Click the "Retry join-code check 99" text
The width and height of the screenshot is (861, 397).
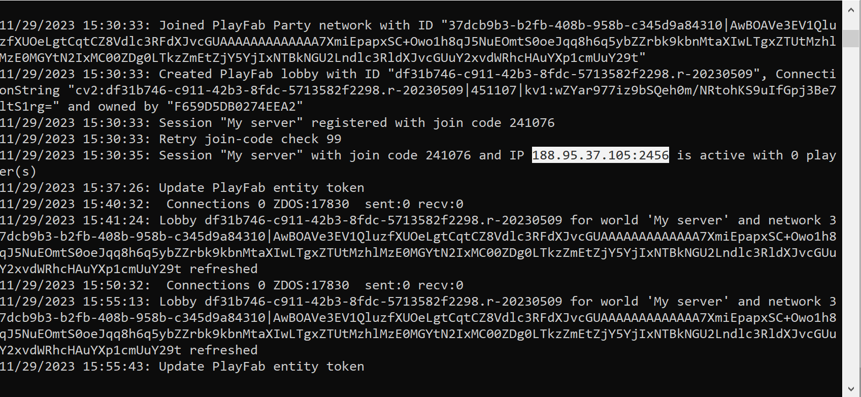pos(250,139)
